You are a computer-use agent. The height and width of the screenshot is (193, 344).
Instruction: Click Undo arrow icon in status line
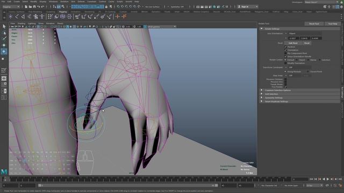(39, 7)
